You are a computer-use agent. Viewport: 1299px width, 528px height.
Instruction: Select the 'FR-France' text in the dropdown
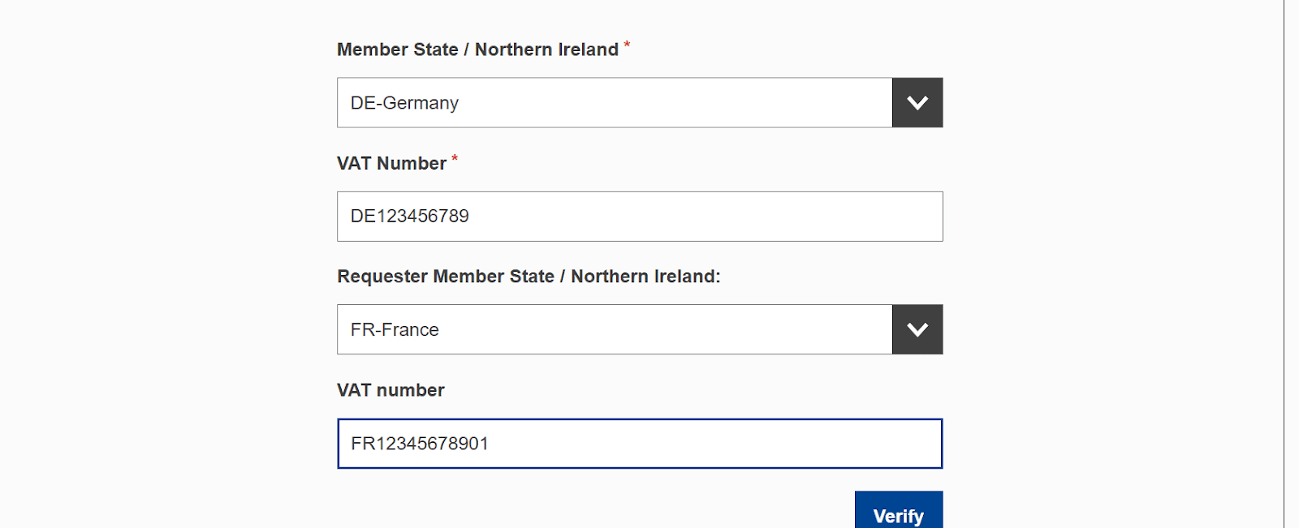point(395,330)
